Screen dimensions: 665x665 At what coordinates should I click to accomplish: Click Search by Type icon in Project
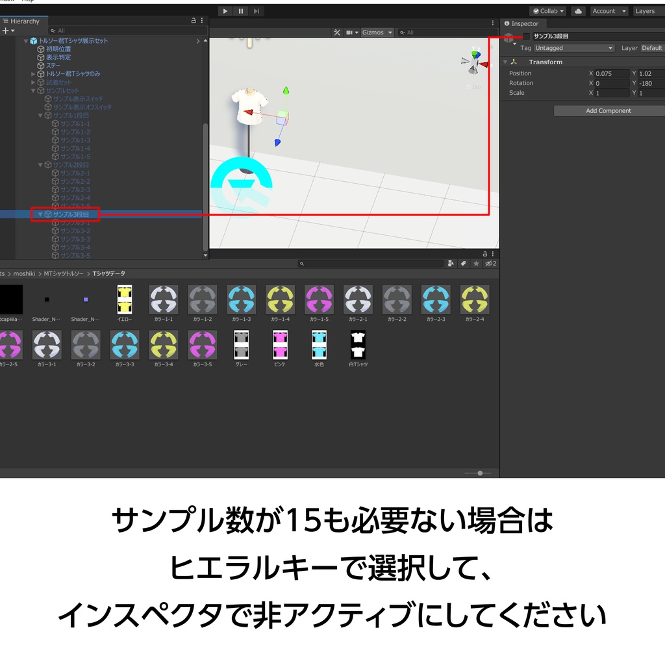pyautogui.click(x=451, y=264)
